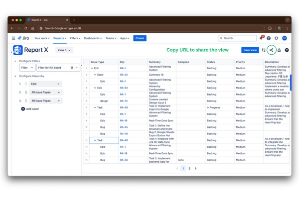Collapse the Task row RA-48
The width and height of the screenshot is (299, 199).
click(95, 107)
